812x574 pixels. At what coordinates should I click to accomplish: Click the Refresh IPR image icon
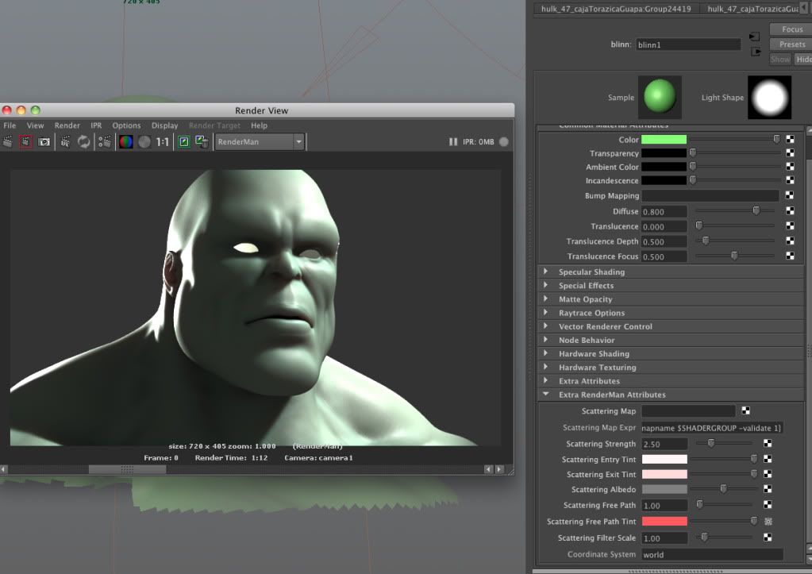pos(83,142)
